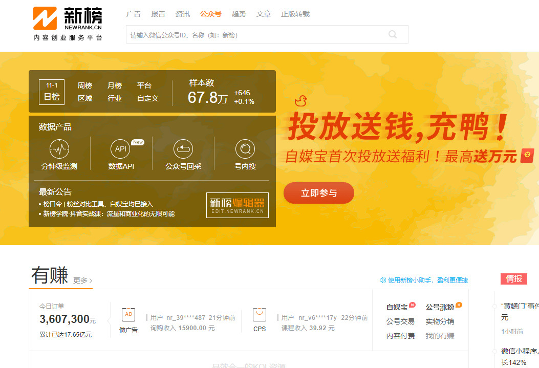The height and width of the screenshot is (368, 539).
Task: Open the 资讯 nav tab
Action: (x=183, y=14)
